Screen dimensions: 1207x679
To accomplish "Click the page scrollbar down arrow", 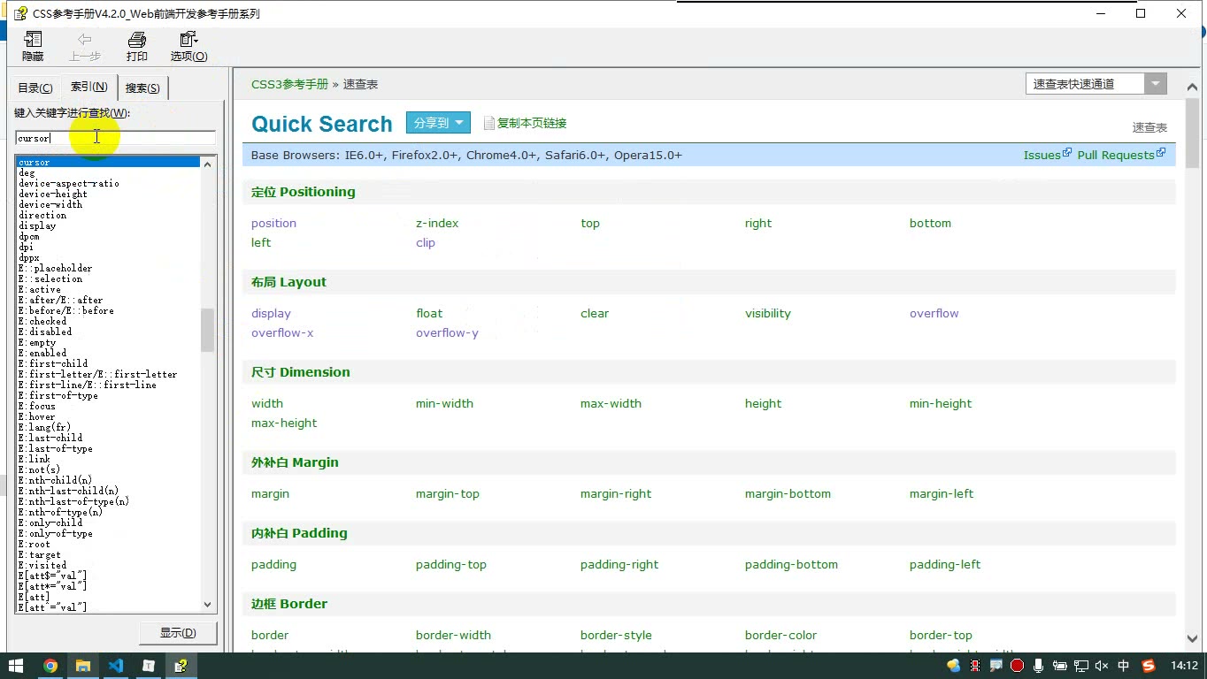I will point(1192,638).
